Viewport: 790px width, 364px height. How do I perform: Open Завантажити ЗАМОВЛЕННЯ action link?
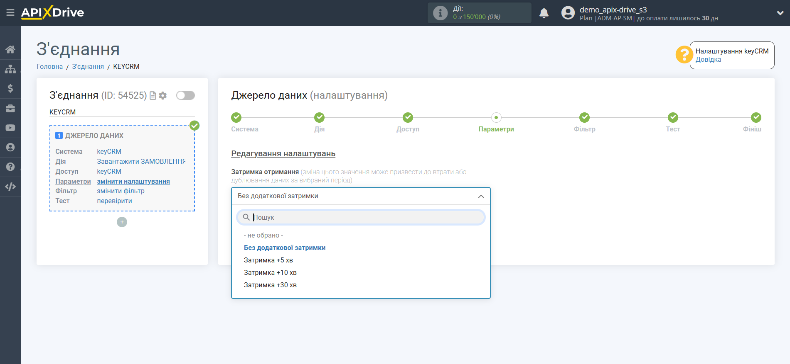click(x=141, y=161)
